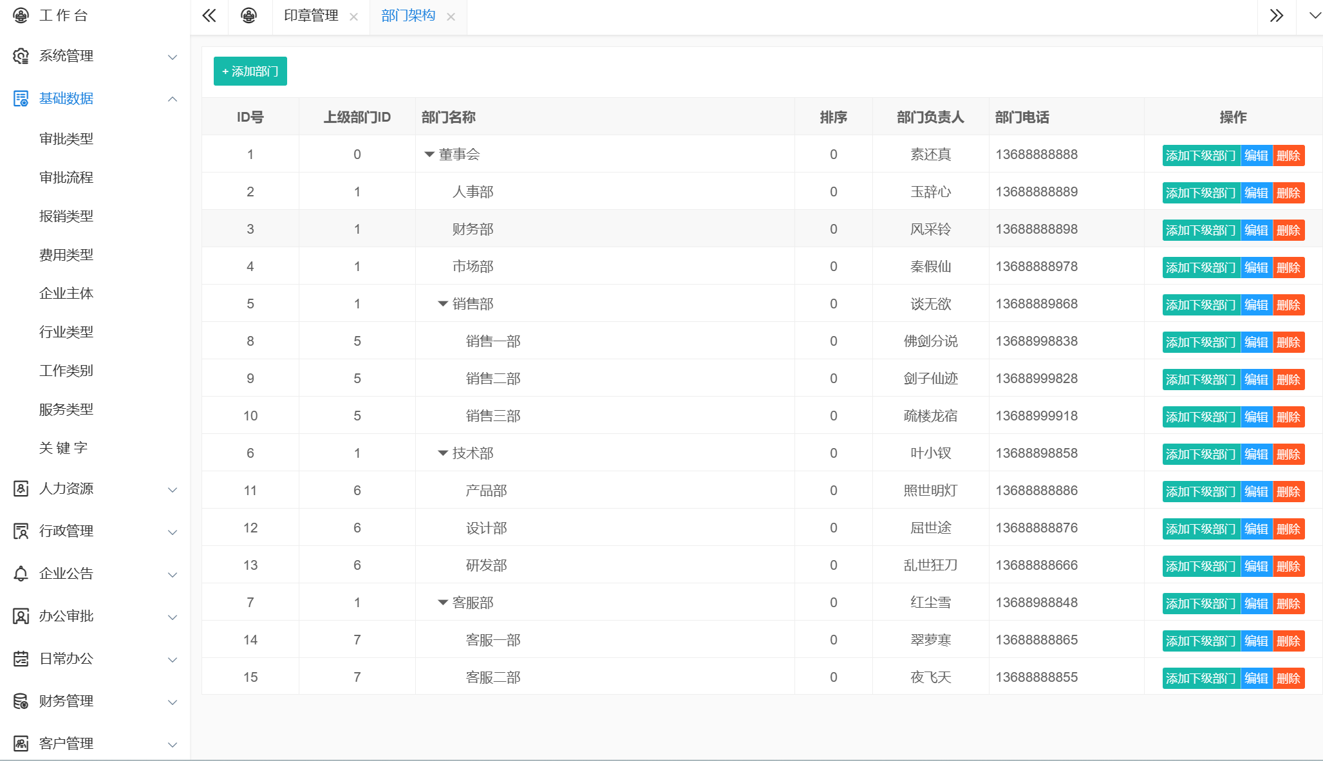1323x761 pixels.
Task: Click the 行政管理 icon in sidebar
Action: [x=21, y=531]
